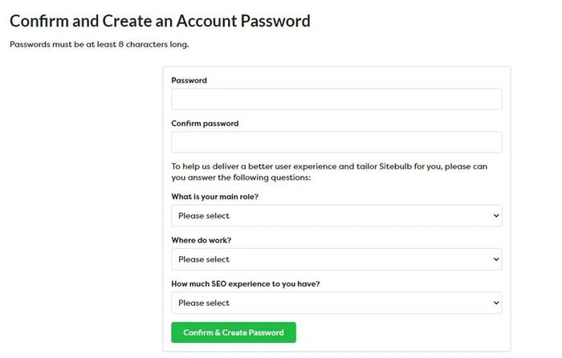Click the Password input field

coord(336,99)
